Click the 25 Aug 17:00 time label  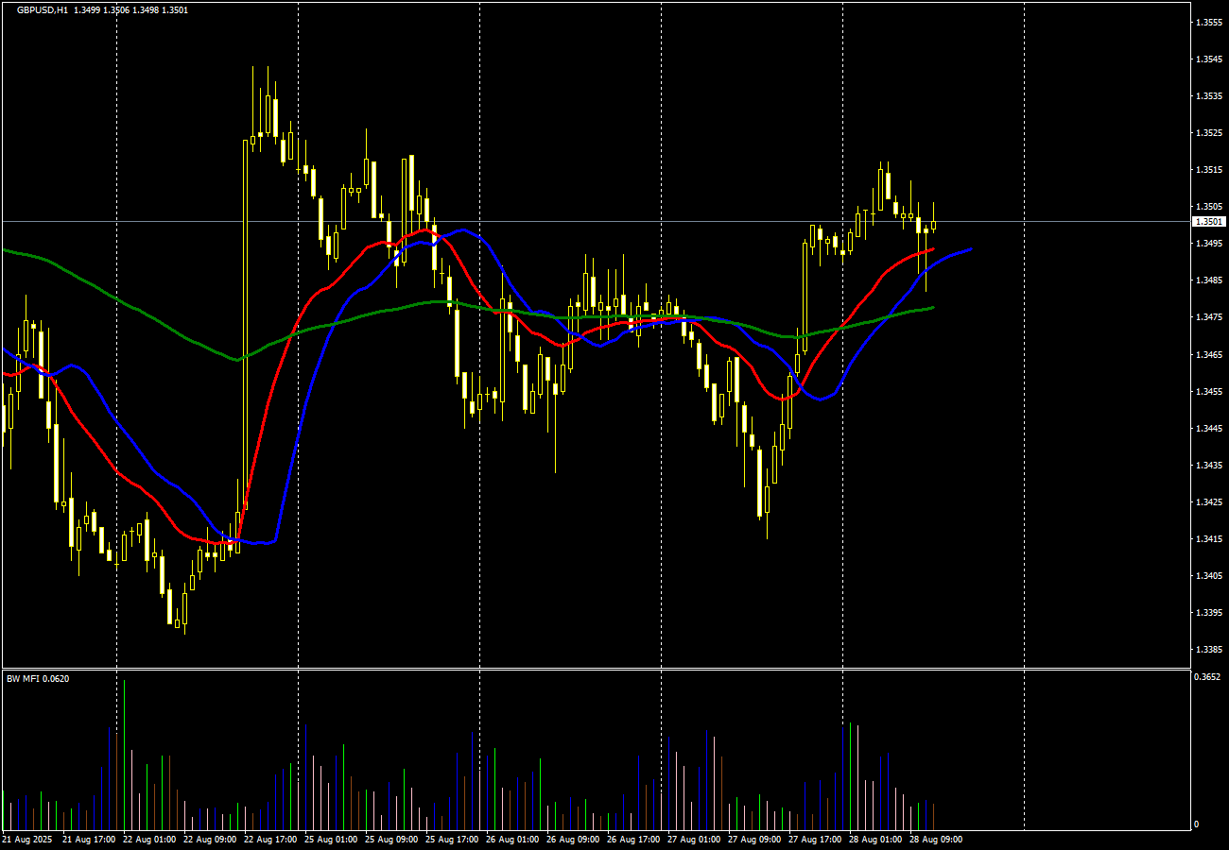tap(452, 839)
